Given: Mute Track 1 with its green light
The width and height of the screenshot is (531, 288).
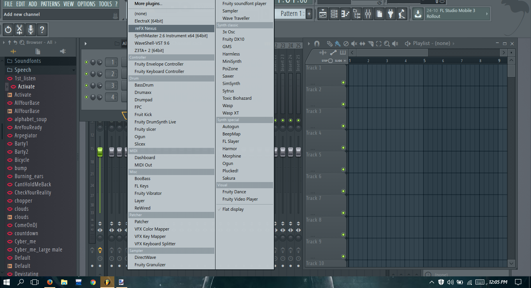Looking at the screenshot, I should click(343, 82).
